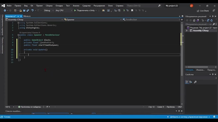Click the user account avatar
This screenshot has width=218, height=122.
click(x=192, y=6)
